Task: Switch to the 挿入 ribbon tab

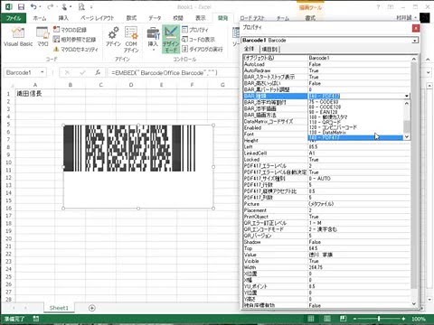Action: pos(63,18)
